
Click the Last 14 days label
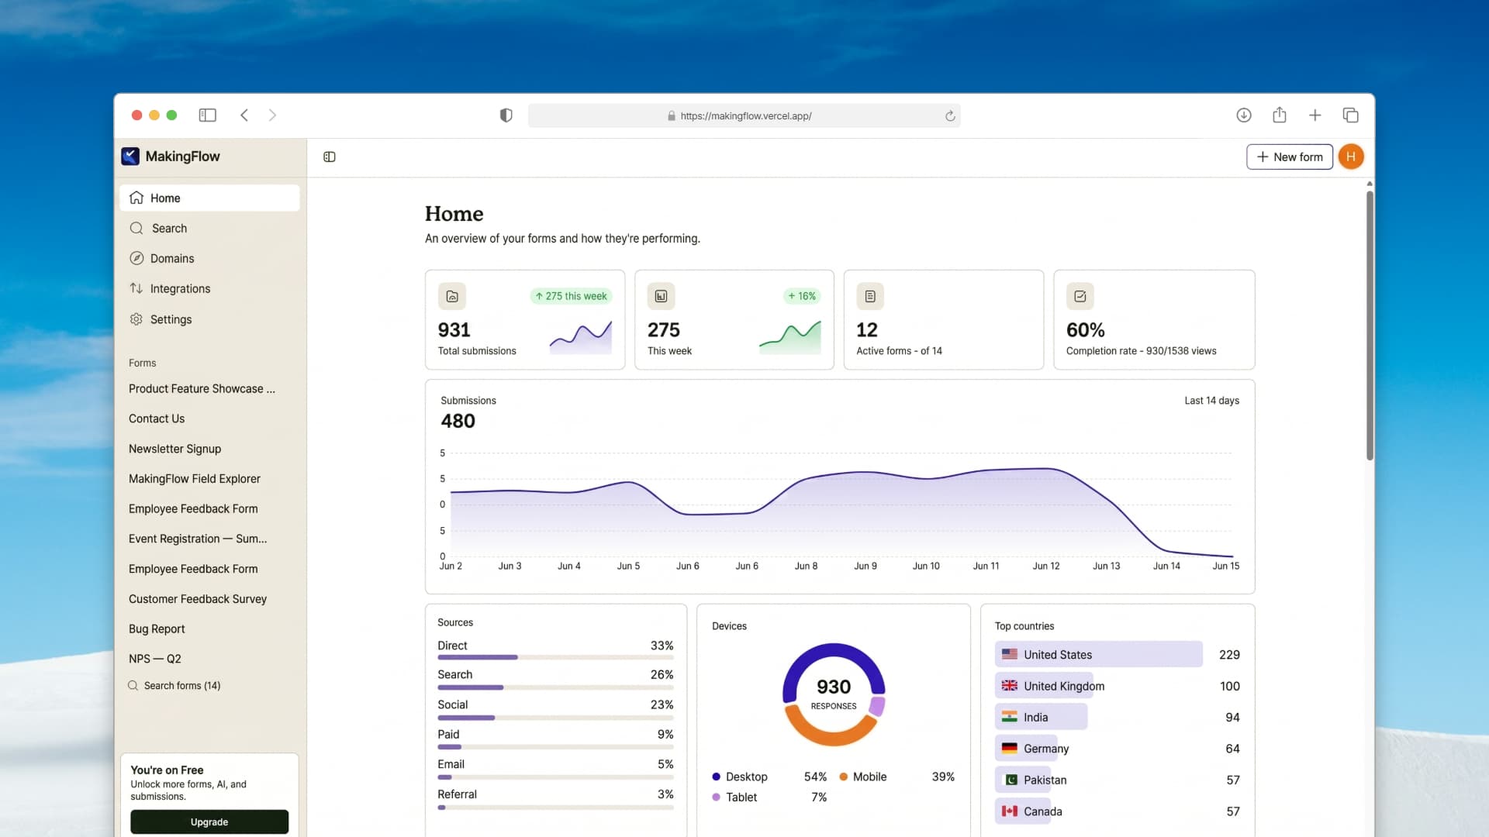pos(1211,401)
